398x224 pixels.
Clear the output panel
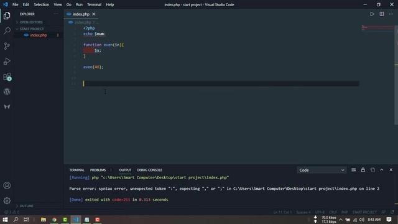[353, 170]
